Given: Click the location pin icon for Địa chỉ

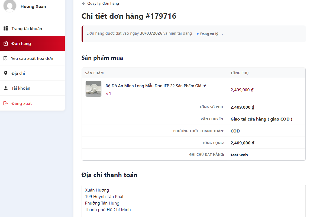Looking at the screenshot, I should 6,73.
